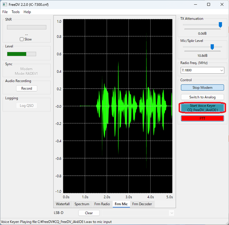Click the Mode: RADEV1 sync text
Viewport: 229px width, 225px height.
(x=26, y=73)
